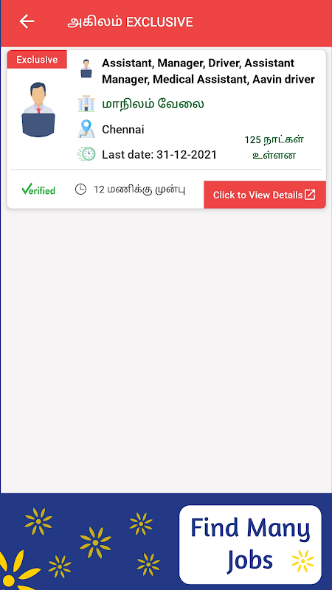Go back using the arrow icon

click(27, 21)
